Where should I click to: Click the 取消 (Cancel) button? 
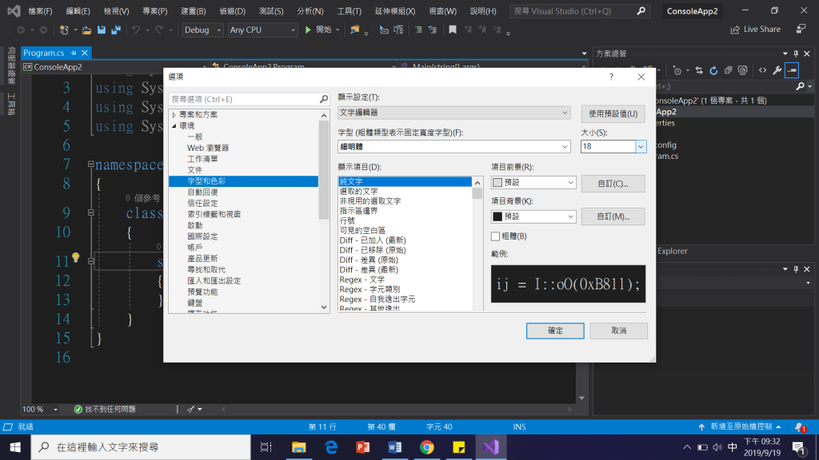click(x=618, y=331)
